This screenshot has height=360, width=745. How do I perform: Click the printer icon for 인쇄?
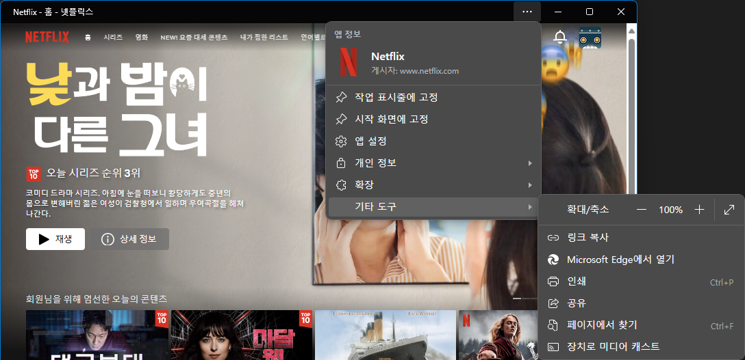pos(553,281)
